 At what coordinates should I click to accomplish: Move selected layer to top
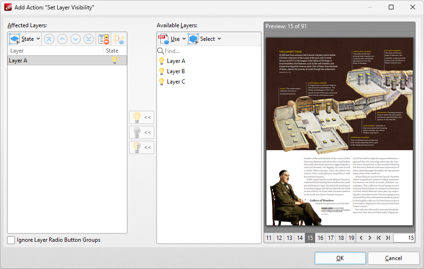[49, 39]
